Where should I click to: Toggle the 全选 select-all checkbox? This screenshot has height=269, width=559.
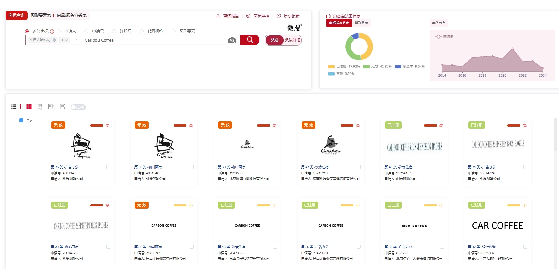[21, 120]
